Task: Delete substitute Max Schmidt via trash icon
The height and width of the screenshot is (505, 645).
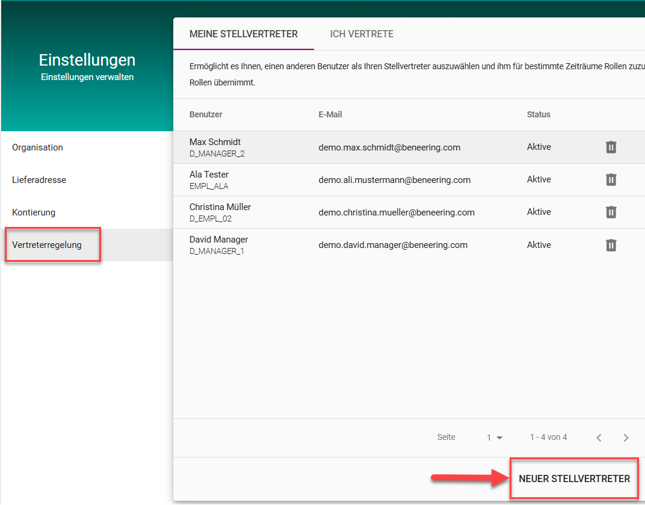Action: click(x=611, y=147)
